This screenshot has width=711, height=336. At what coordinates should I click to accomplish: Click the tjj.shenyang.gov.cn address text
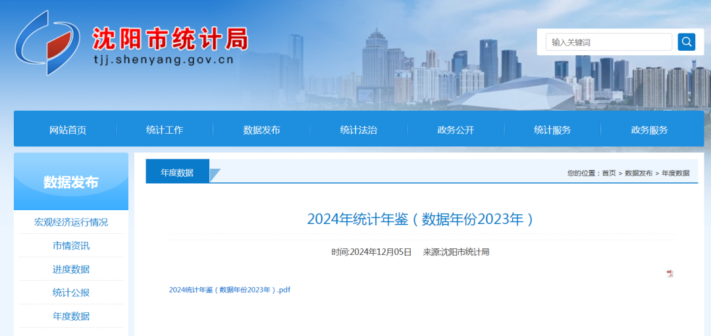pyautogui.click(x=163, y=61)
